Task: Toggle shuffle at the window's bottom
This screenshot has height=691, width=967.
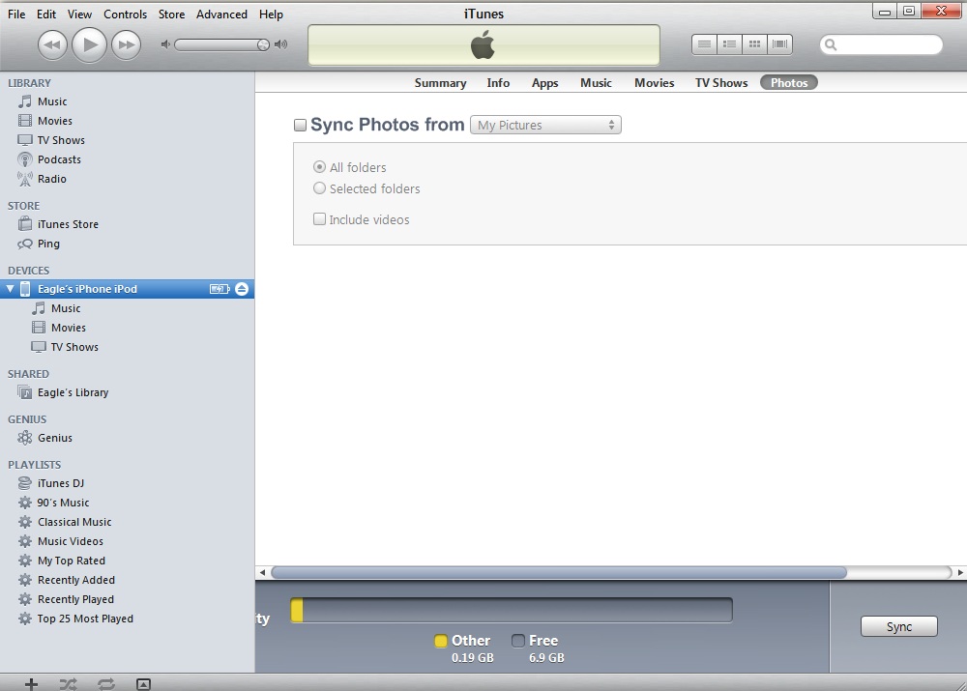Action: click(x=69, y=683)
